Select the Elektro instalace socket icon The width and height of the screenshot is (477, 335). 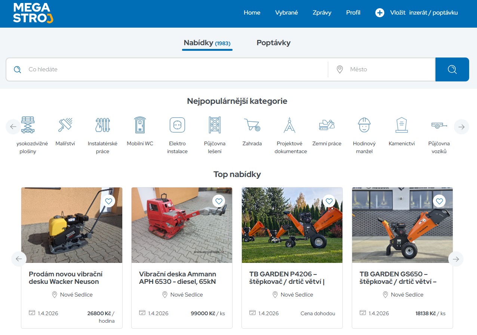pyautogui.click(x=178, y=125)
